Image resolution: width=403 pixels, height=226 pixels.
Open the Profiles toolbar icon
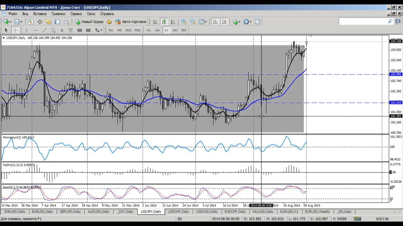(17, 22)
